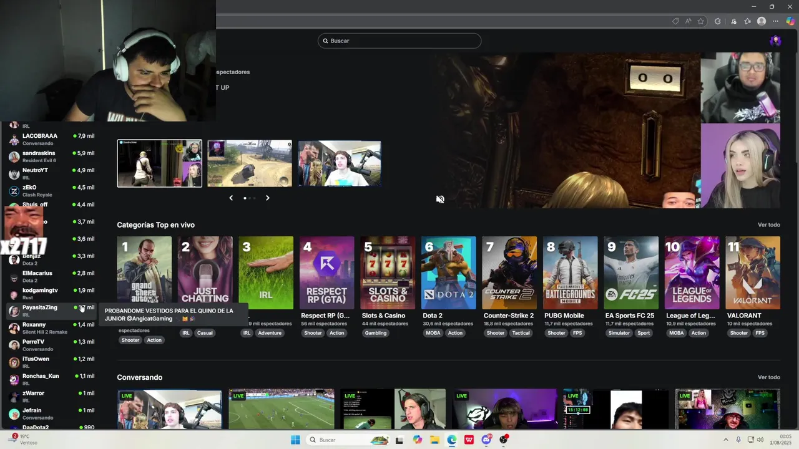Open NeutroYT channel in sidebar
The width and height of the screenshot is (799, 449).
(52, 173)
